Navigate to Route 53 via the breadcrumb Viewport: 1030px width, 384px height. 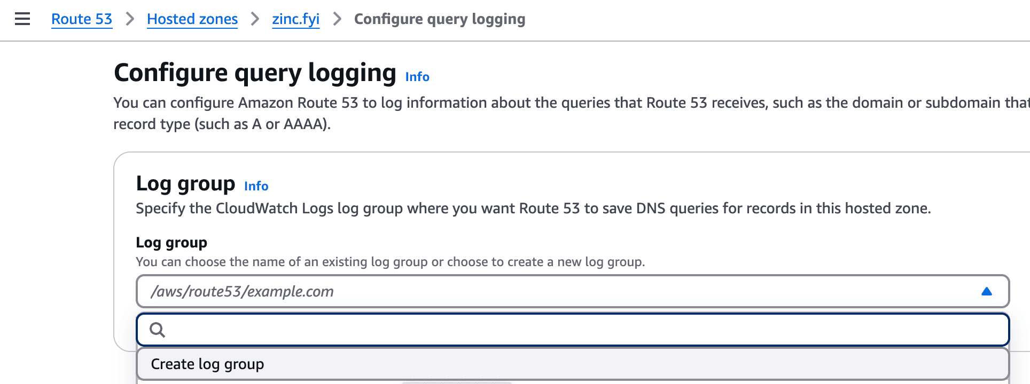coord(82,19)
